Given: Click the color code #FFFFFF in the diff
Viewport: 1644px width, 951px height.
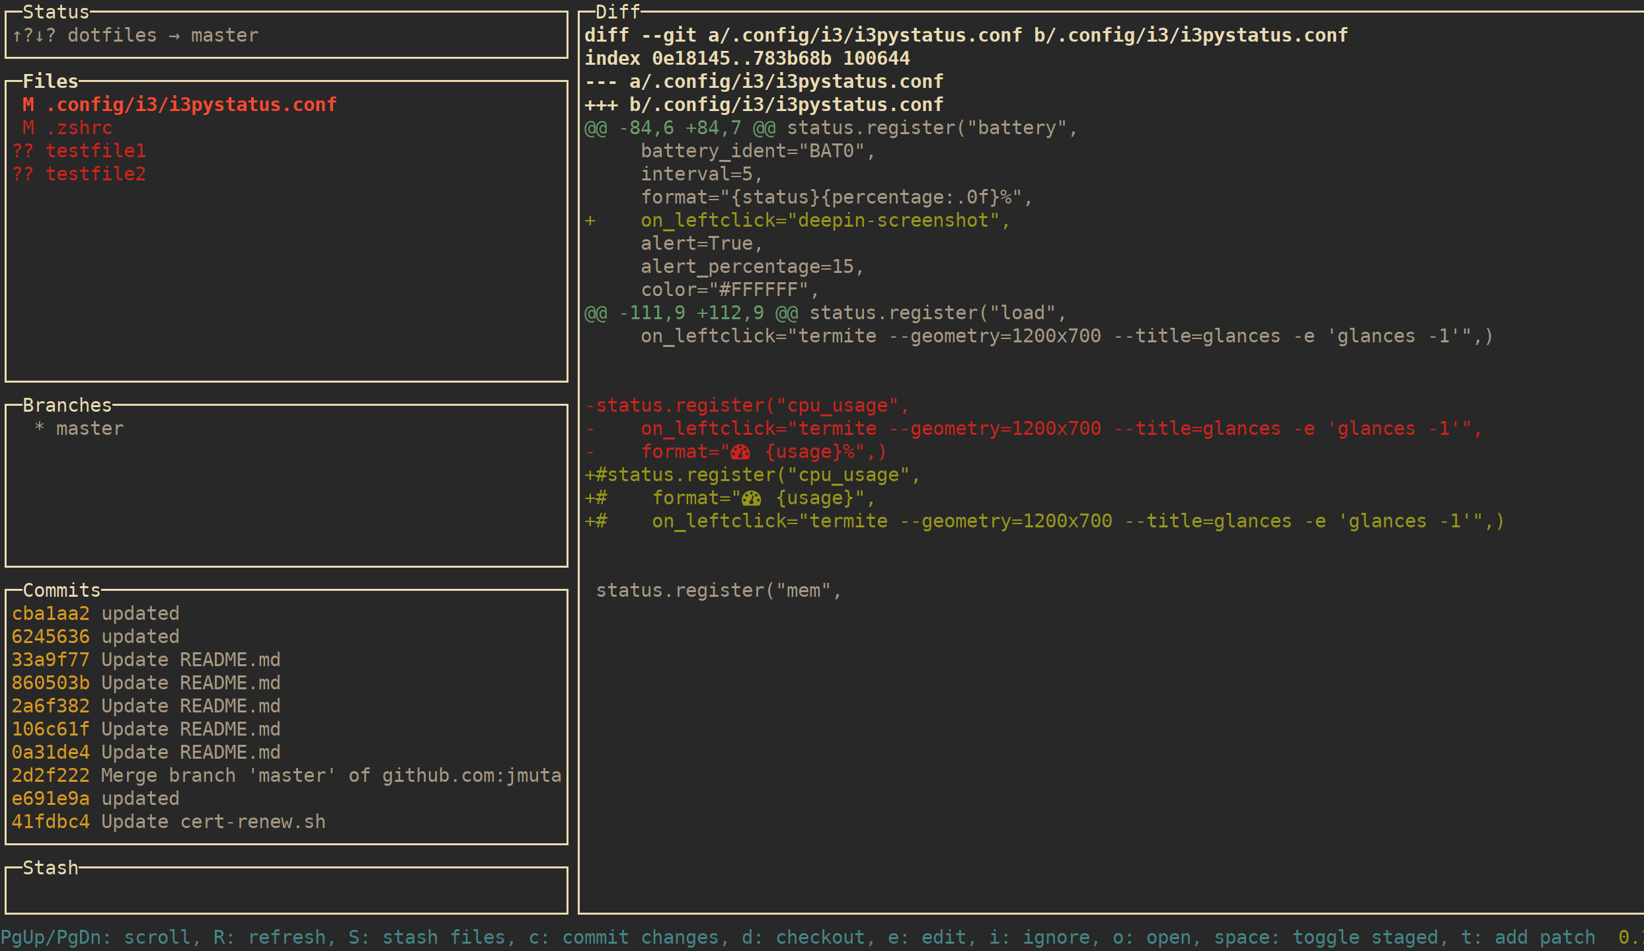Looking at the screenshot, I should point(760,289).
